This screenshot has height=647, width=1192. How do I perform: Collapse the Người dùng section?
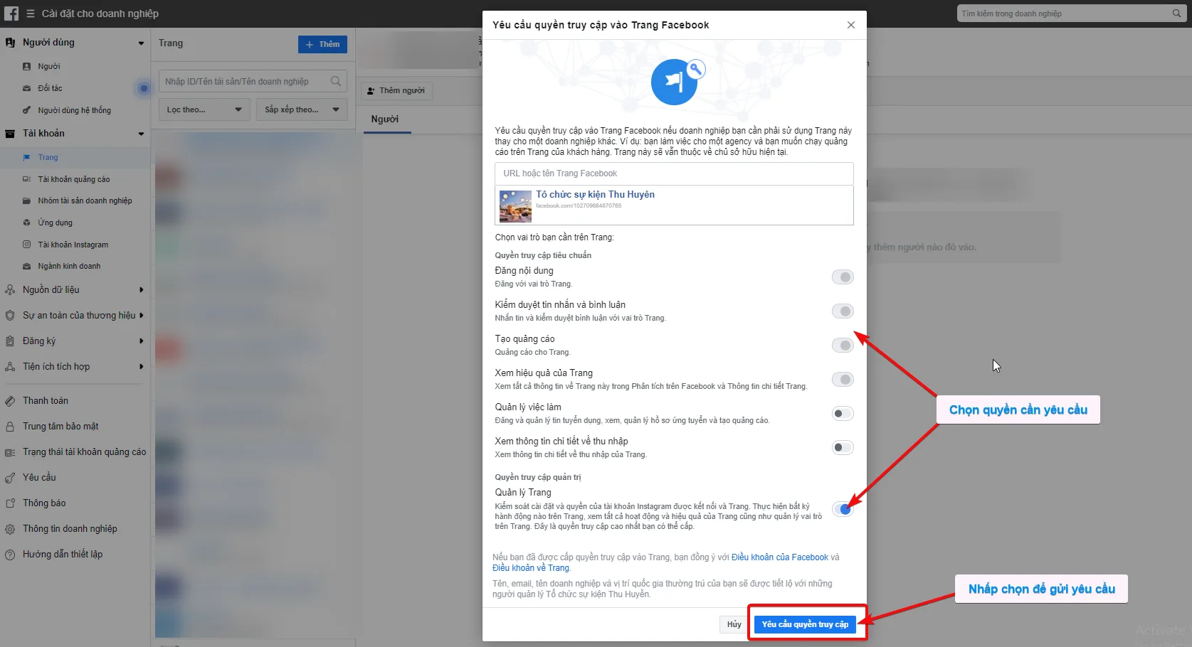141,43
